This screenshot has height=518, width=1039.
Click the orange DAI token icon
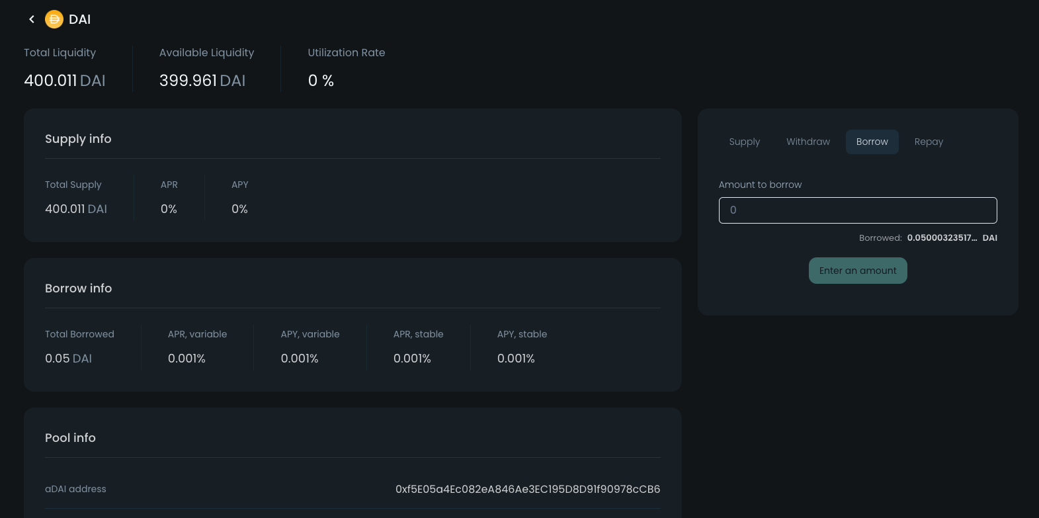point(54,19)
